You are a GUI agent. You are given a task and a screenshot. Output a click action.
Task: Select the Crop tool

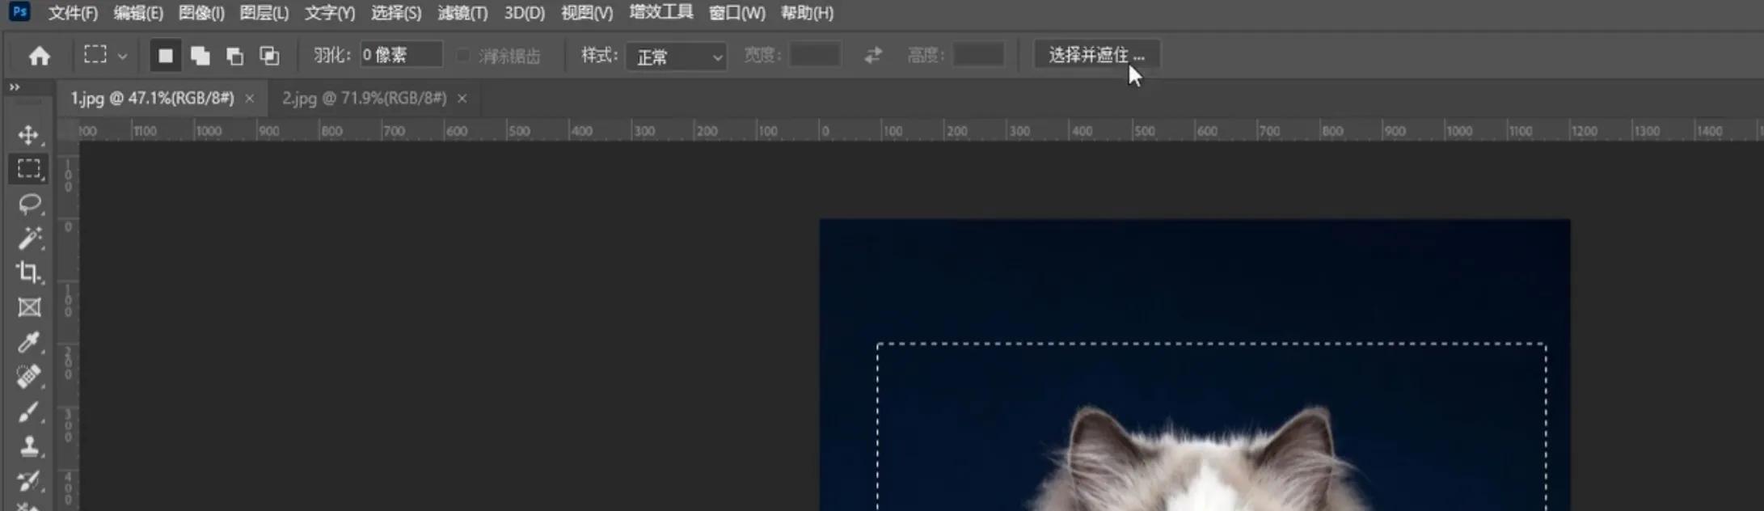tap(29, 272)
